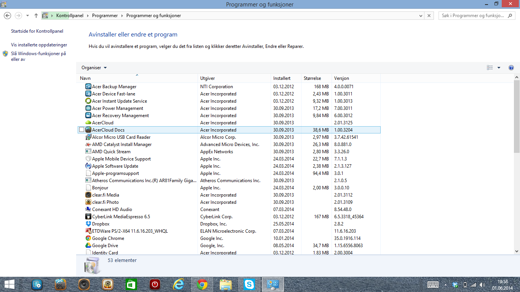Select the Atheros Communications AR81Family row

(x=228, y=181)
